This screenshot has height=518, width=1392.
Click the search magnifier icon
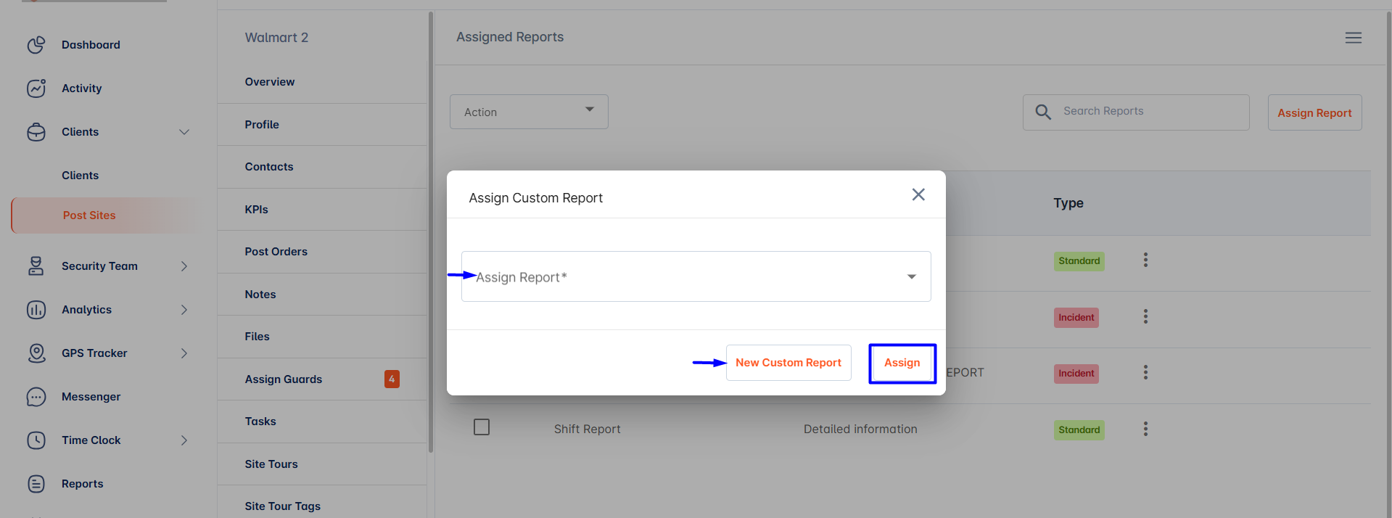click(x=1043, y=112)
